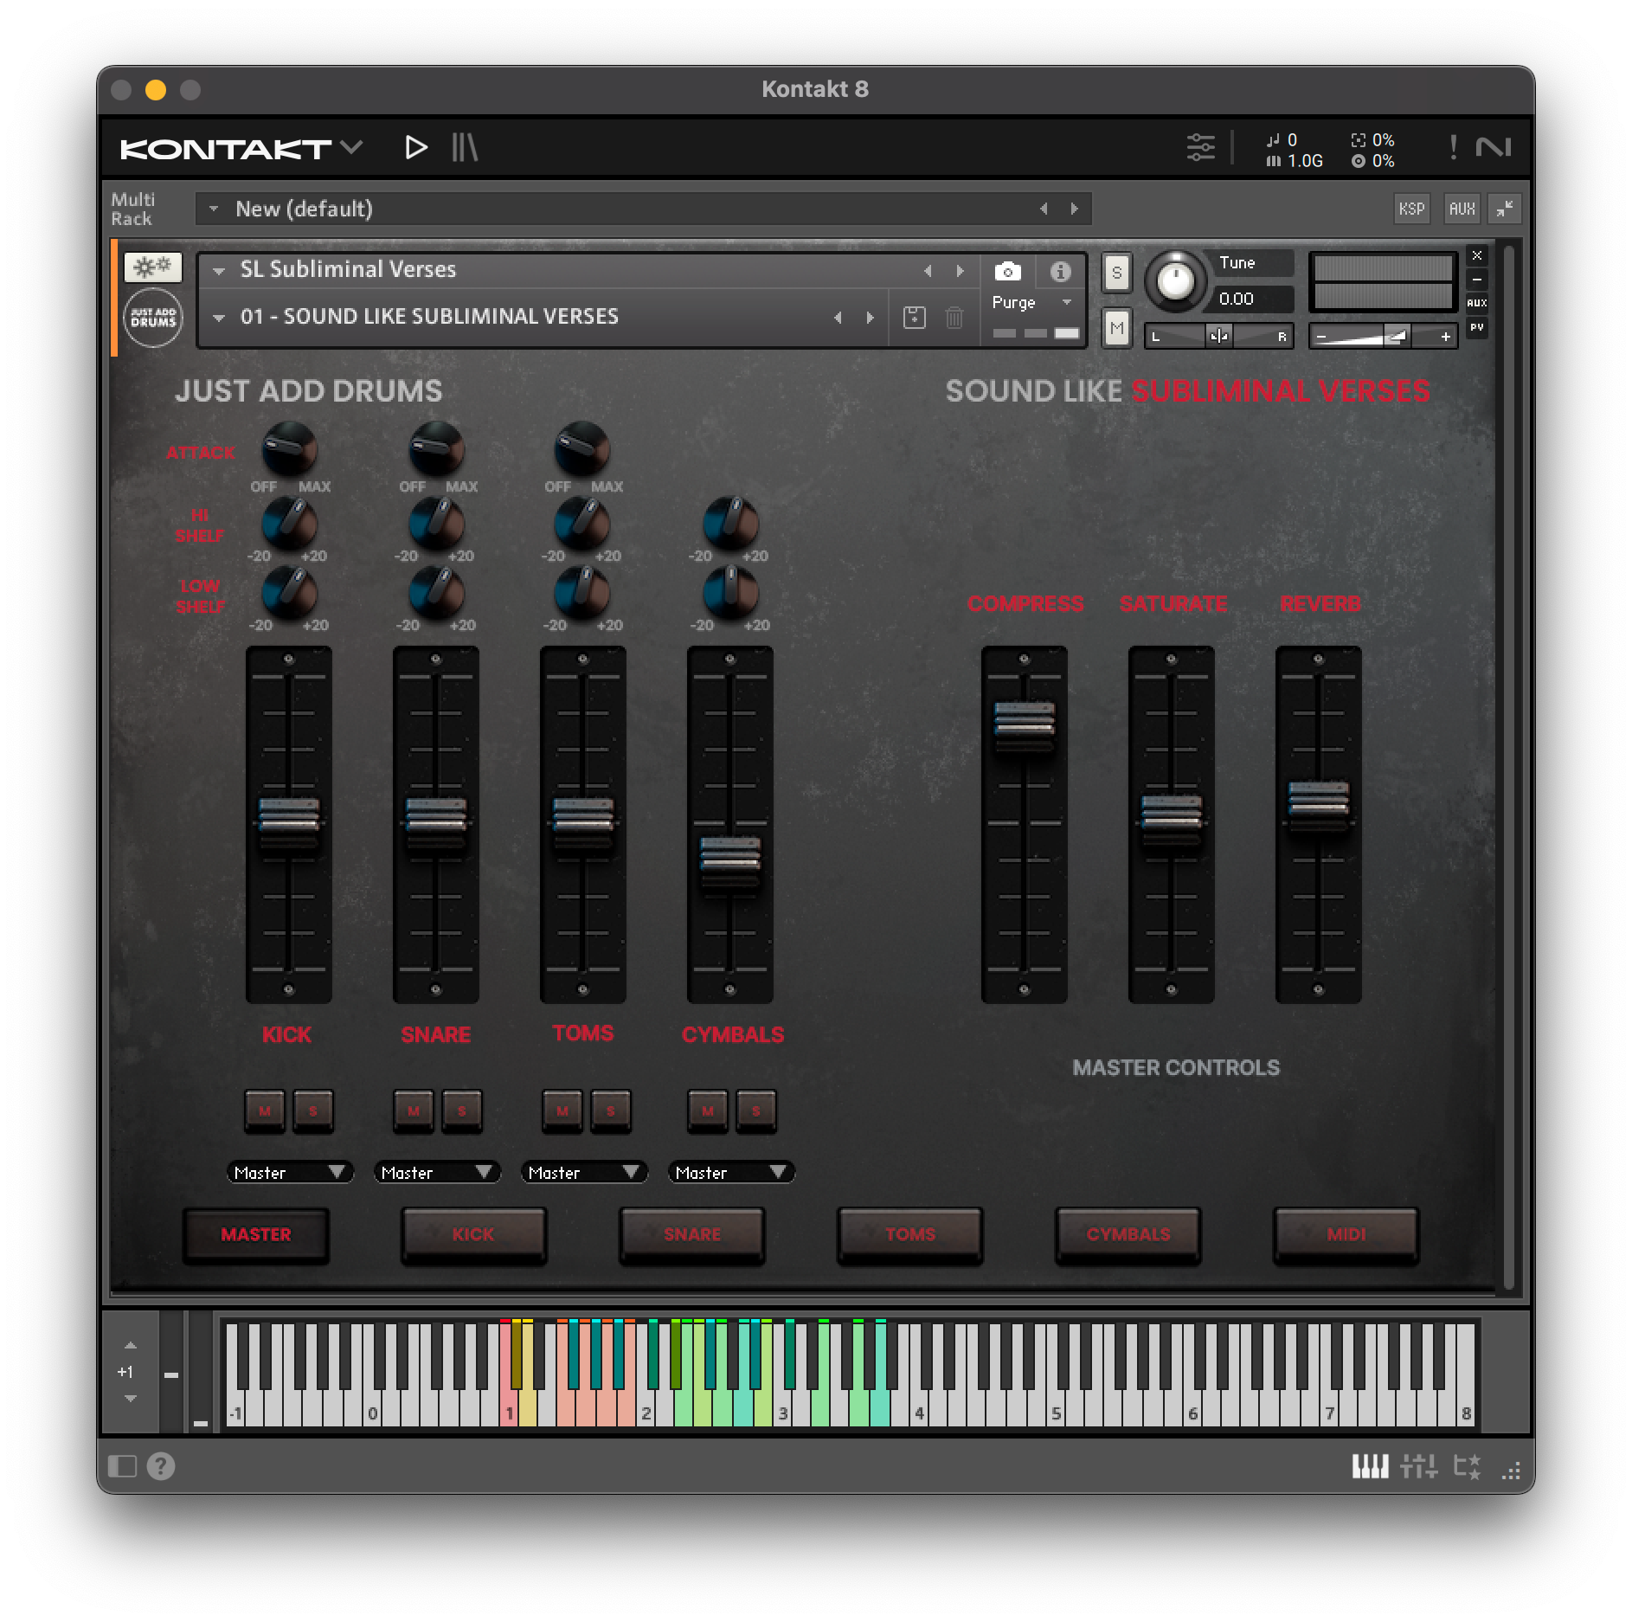The image size is (1632, 1622).
Task: Open the Purge dropdown
Action: 1032,302
